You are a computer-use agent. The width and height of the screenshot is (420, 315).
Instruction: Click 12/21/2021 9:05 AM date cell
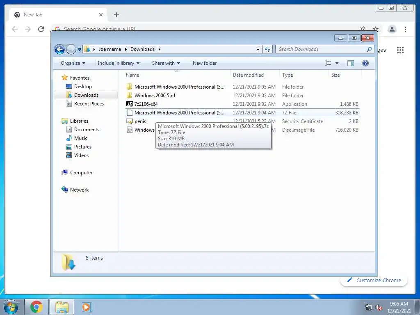pos(254,87)
